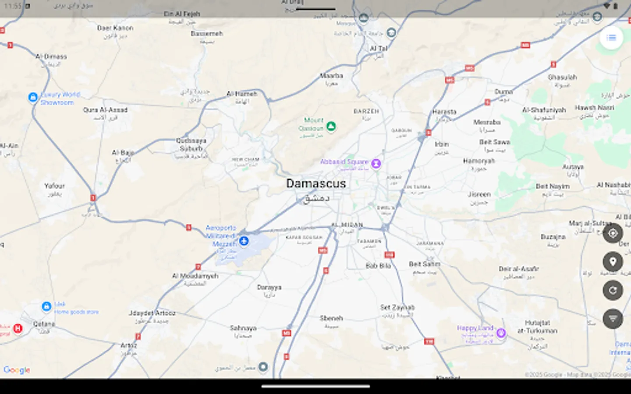Image resolution: width=631 pixels, height=394 pixels.
Task: Tap the navigation pill at screen bottom
Action: click(x=315, y=387)
